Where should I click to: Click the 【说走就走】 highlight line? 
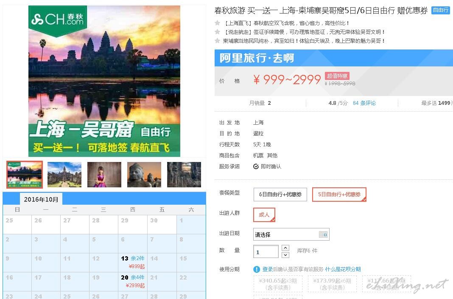(x=304, y=32)
